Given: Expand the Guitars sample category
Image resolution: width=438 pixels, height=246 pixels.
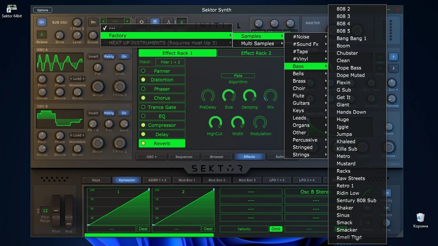Looking at the screenshot, I should click(x=306, y=103).
